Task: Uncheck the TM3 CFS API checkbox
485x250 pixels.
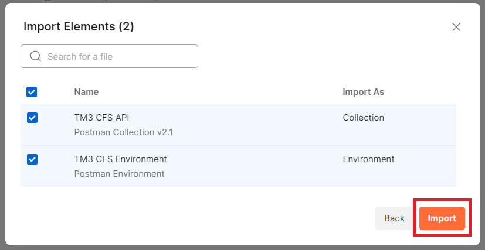Action: pos(32,118)
